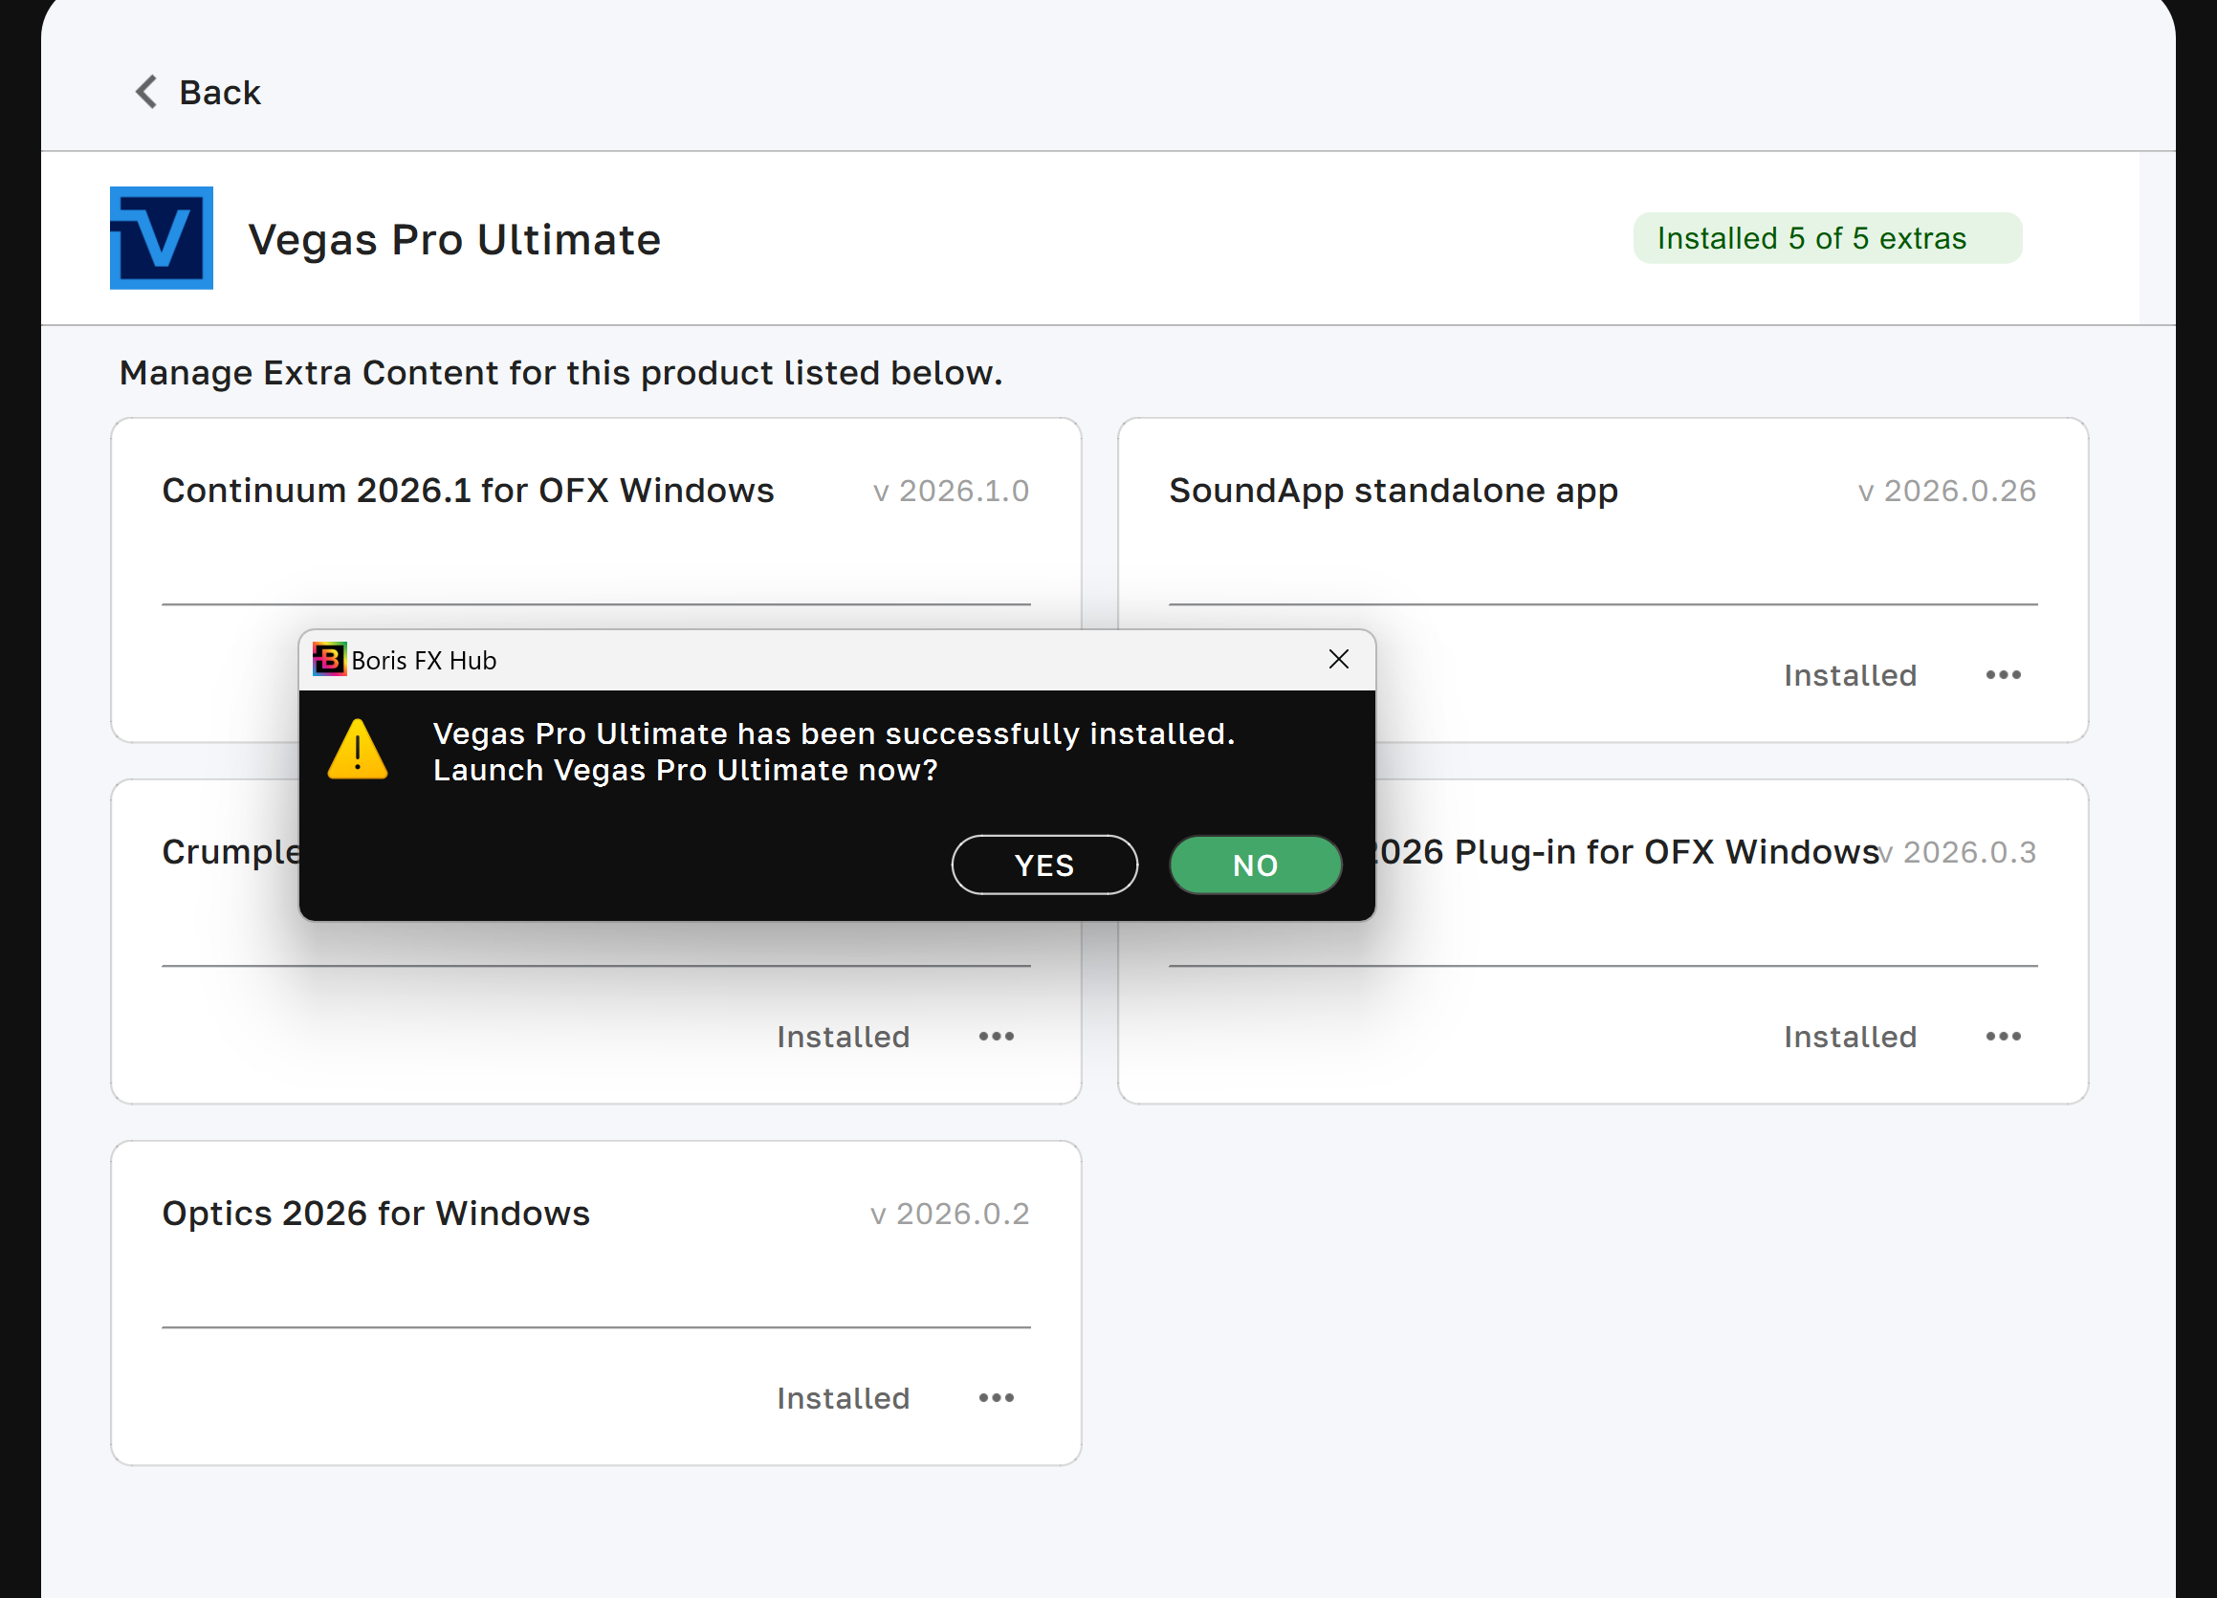This screenshot has width=2217, height=1598.
Task: Click Installed status on the SoundApp card
Action: (1850, 675)
